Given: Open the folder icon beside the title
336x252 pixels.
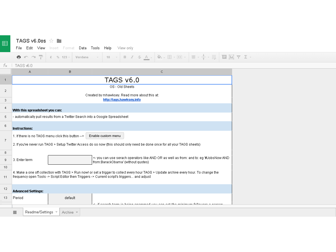Looking at the screenshot, I should [x=59, y=41].
